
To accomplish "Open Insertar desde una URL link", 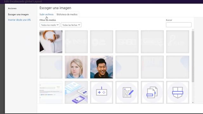I will [19, 20].
